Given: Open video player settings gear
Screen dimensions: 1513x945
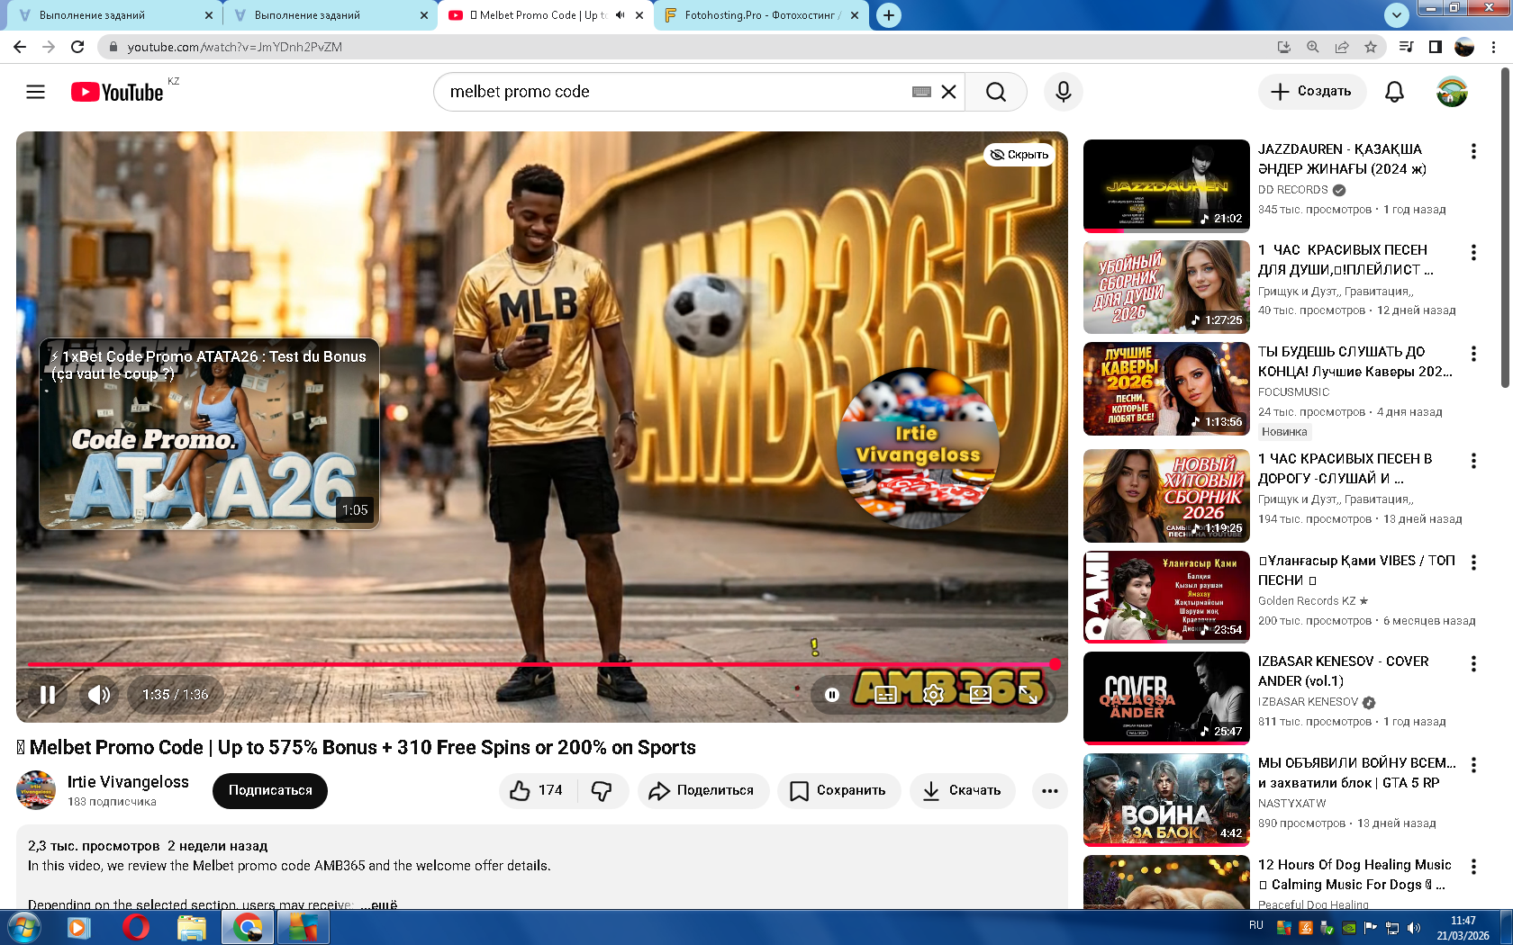Looking at the screenshot, I should [x=933, y=694].
